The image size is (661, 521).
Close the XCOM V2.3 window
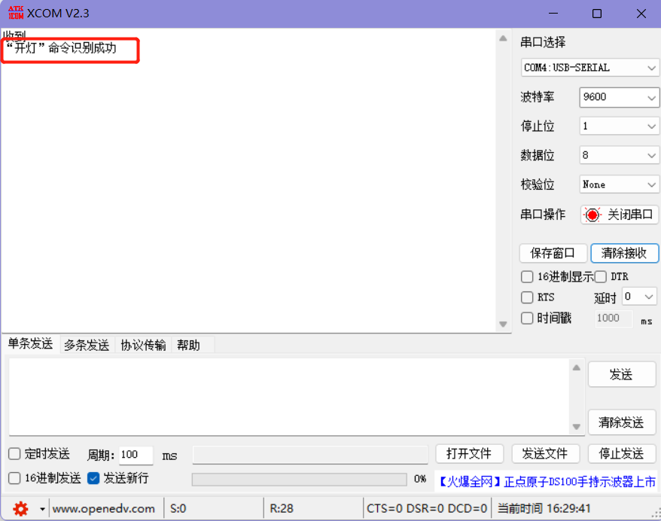[641, 14]
